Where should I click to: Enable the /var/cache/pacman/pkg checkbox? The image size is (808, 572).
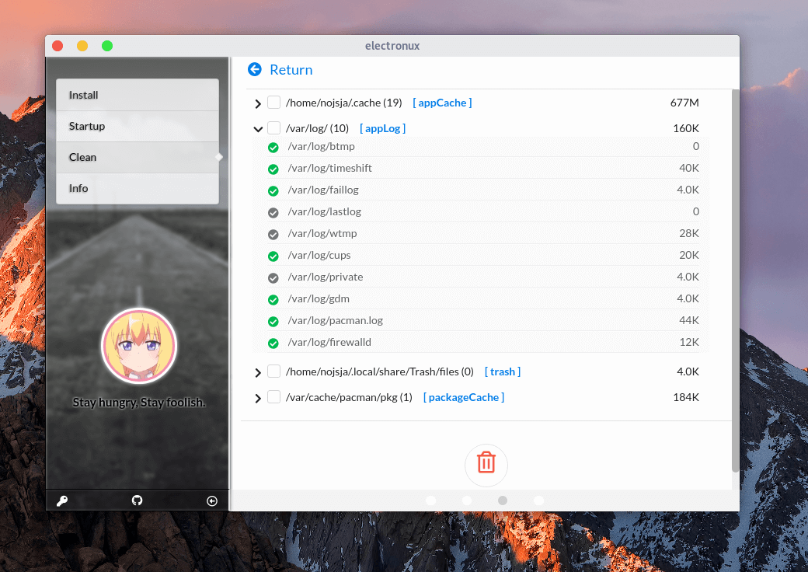click(273, 397)
